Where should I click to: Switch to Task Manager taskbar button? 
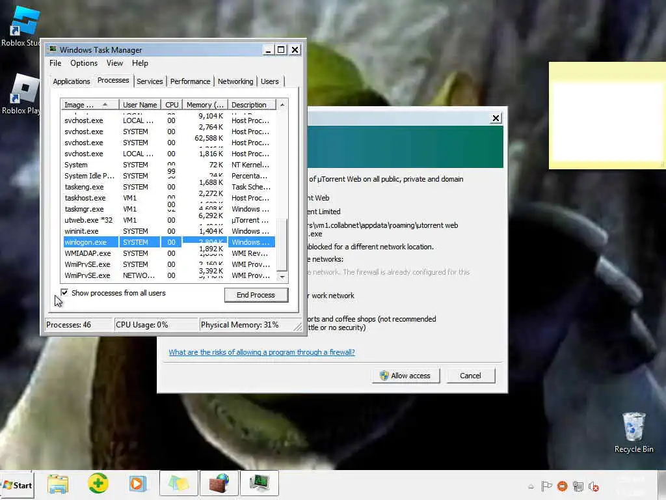coord(259,484)
